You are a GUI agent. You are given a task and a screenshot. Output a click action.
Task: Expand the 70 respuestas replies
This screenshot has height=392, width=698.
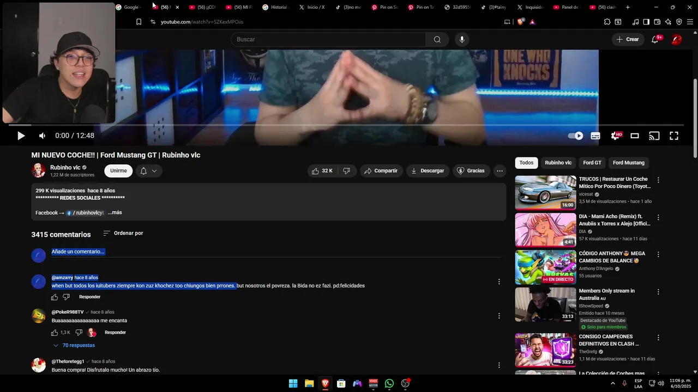74,346
